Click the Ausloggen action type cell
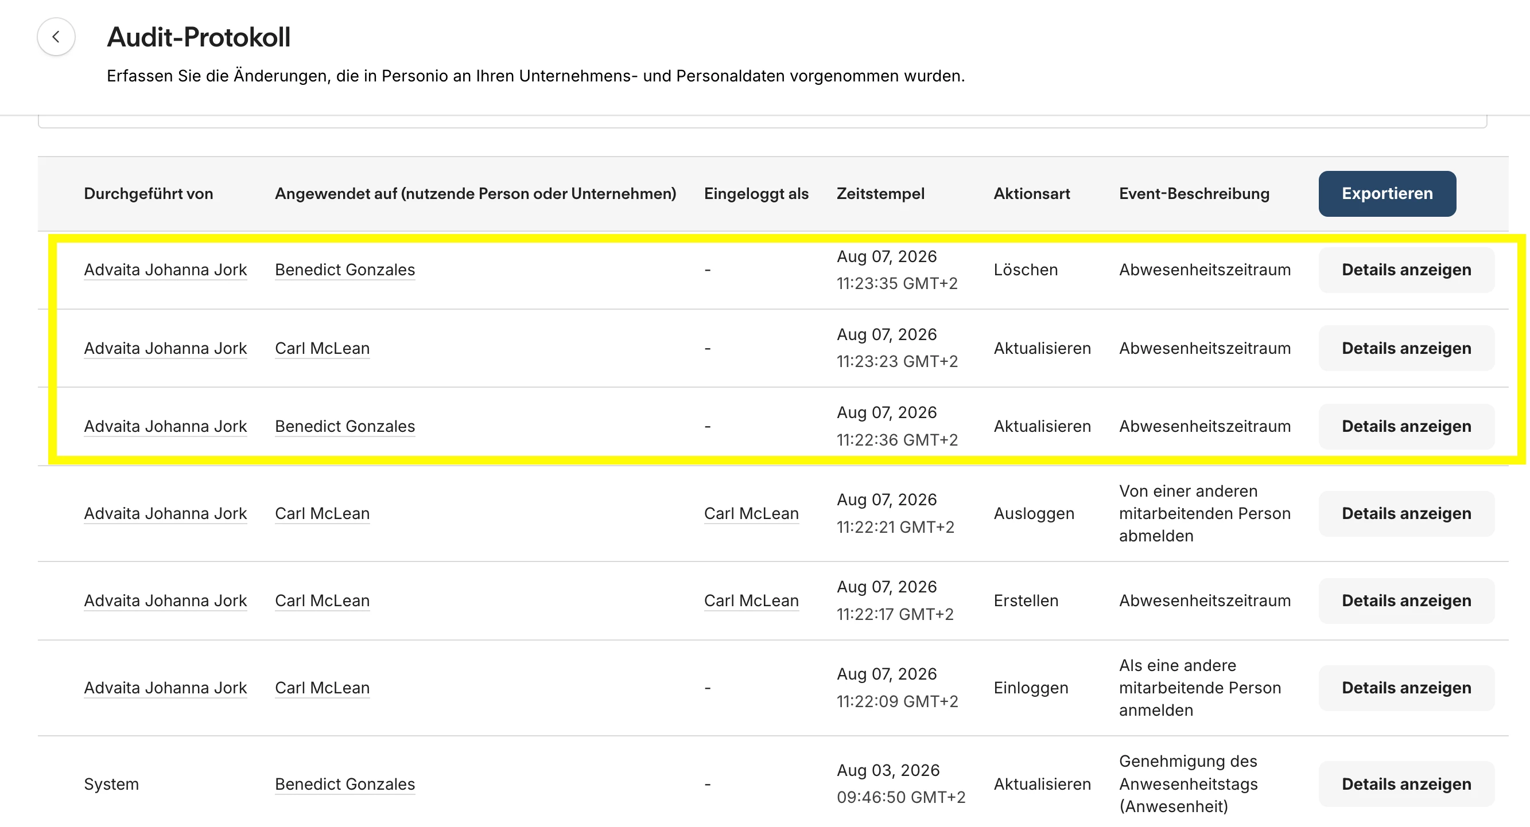Image resolution: width=1530 pixels, height=827 pixels. pos(1034,513)
